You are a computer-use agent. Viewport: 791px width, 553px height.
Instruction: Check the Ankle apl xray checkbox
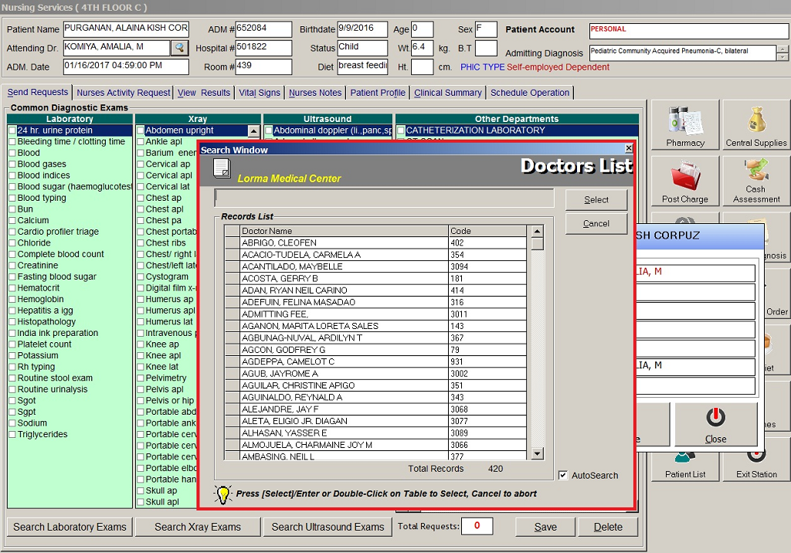[x=141, y=142]
